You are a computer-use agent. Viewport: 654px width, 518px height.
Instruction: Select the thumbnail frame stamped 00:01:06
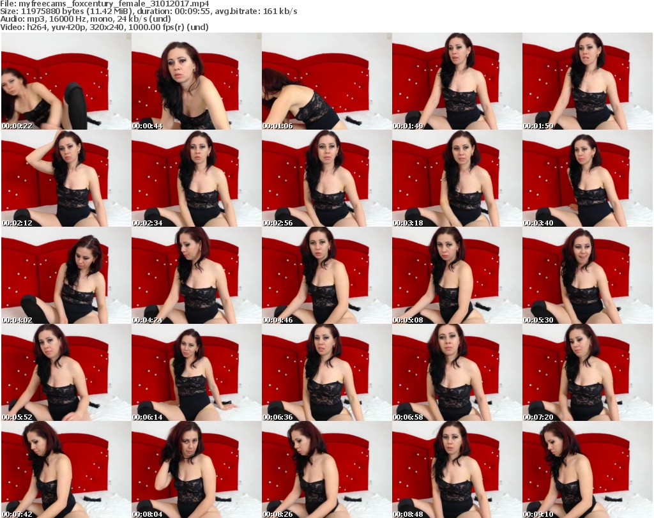326,81
